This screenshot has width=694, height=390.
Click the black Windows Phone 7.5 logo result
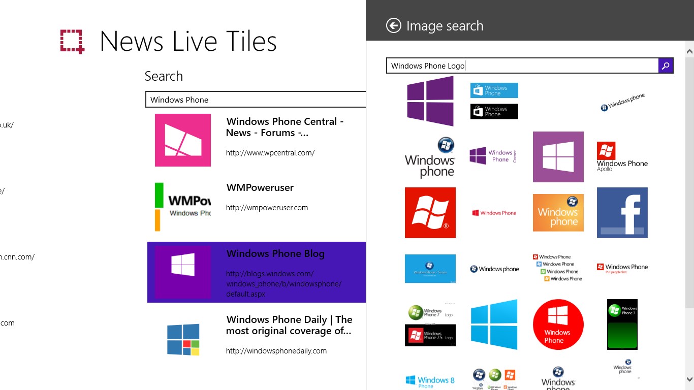tap(430, 336)
